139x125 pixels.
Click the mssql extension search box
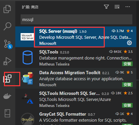point(76,19)
